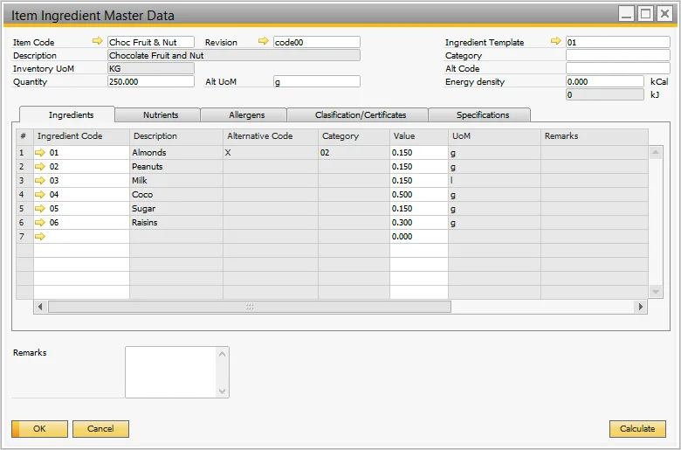
Task: Open link arrow for ingredient 01 Almonds
Action: click(40, 153)
